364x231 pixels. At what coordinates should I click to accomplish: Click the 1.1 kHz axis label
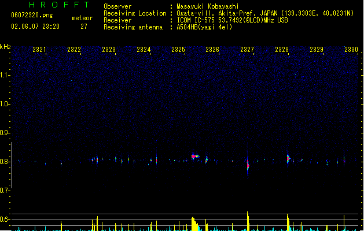pos(5,75)
